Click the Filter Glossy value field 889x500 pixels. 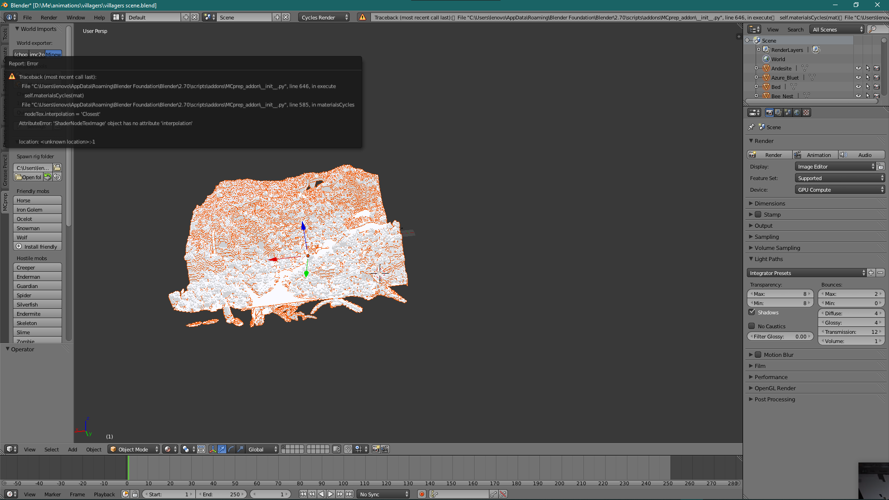[780, 337]
